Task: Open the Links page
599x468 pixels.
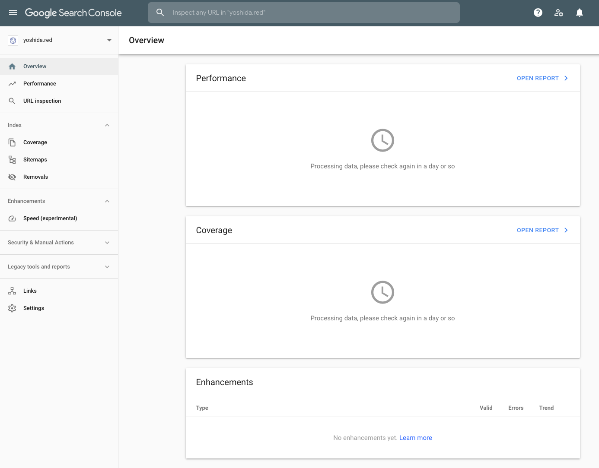Action: click(59, 291)
